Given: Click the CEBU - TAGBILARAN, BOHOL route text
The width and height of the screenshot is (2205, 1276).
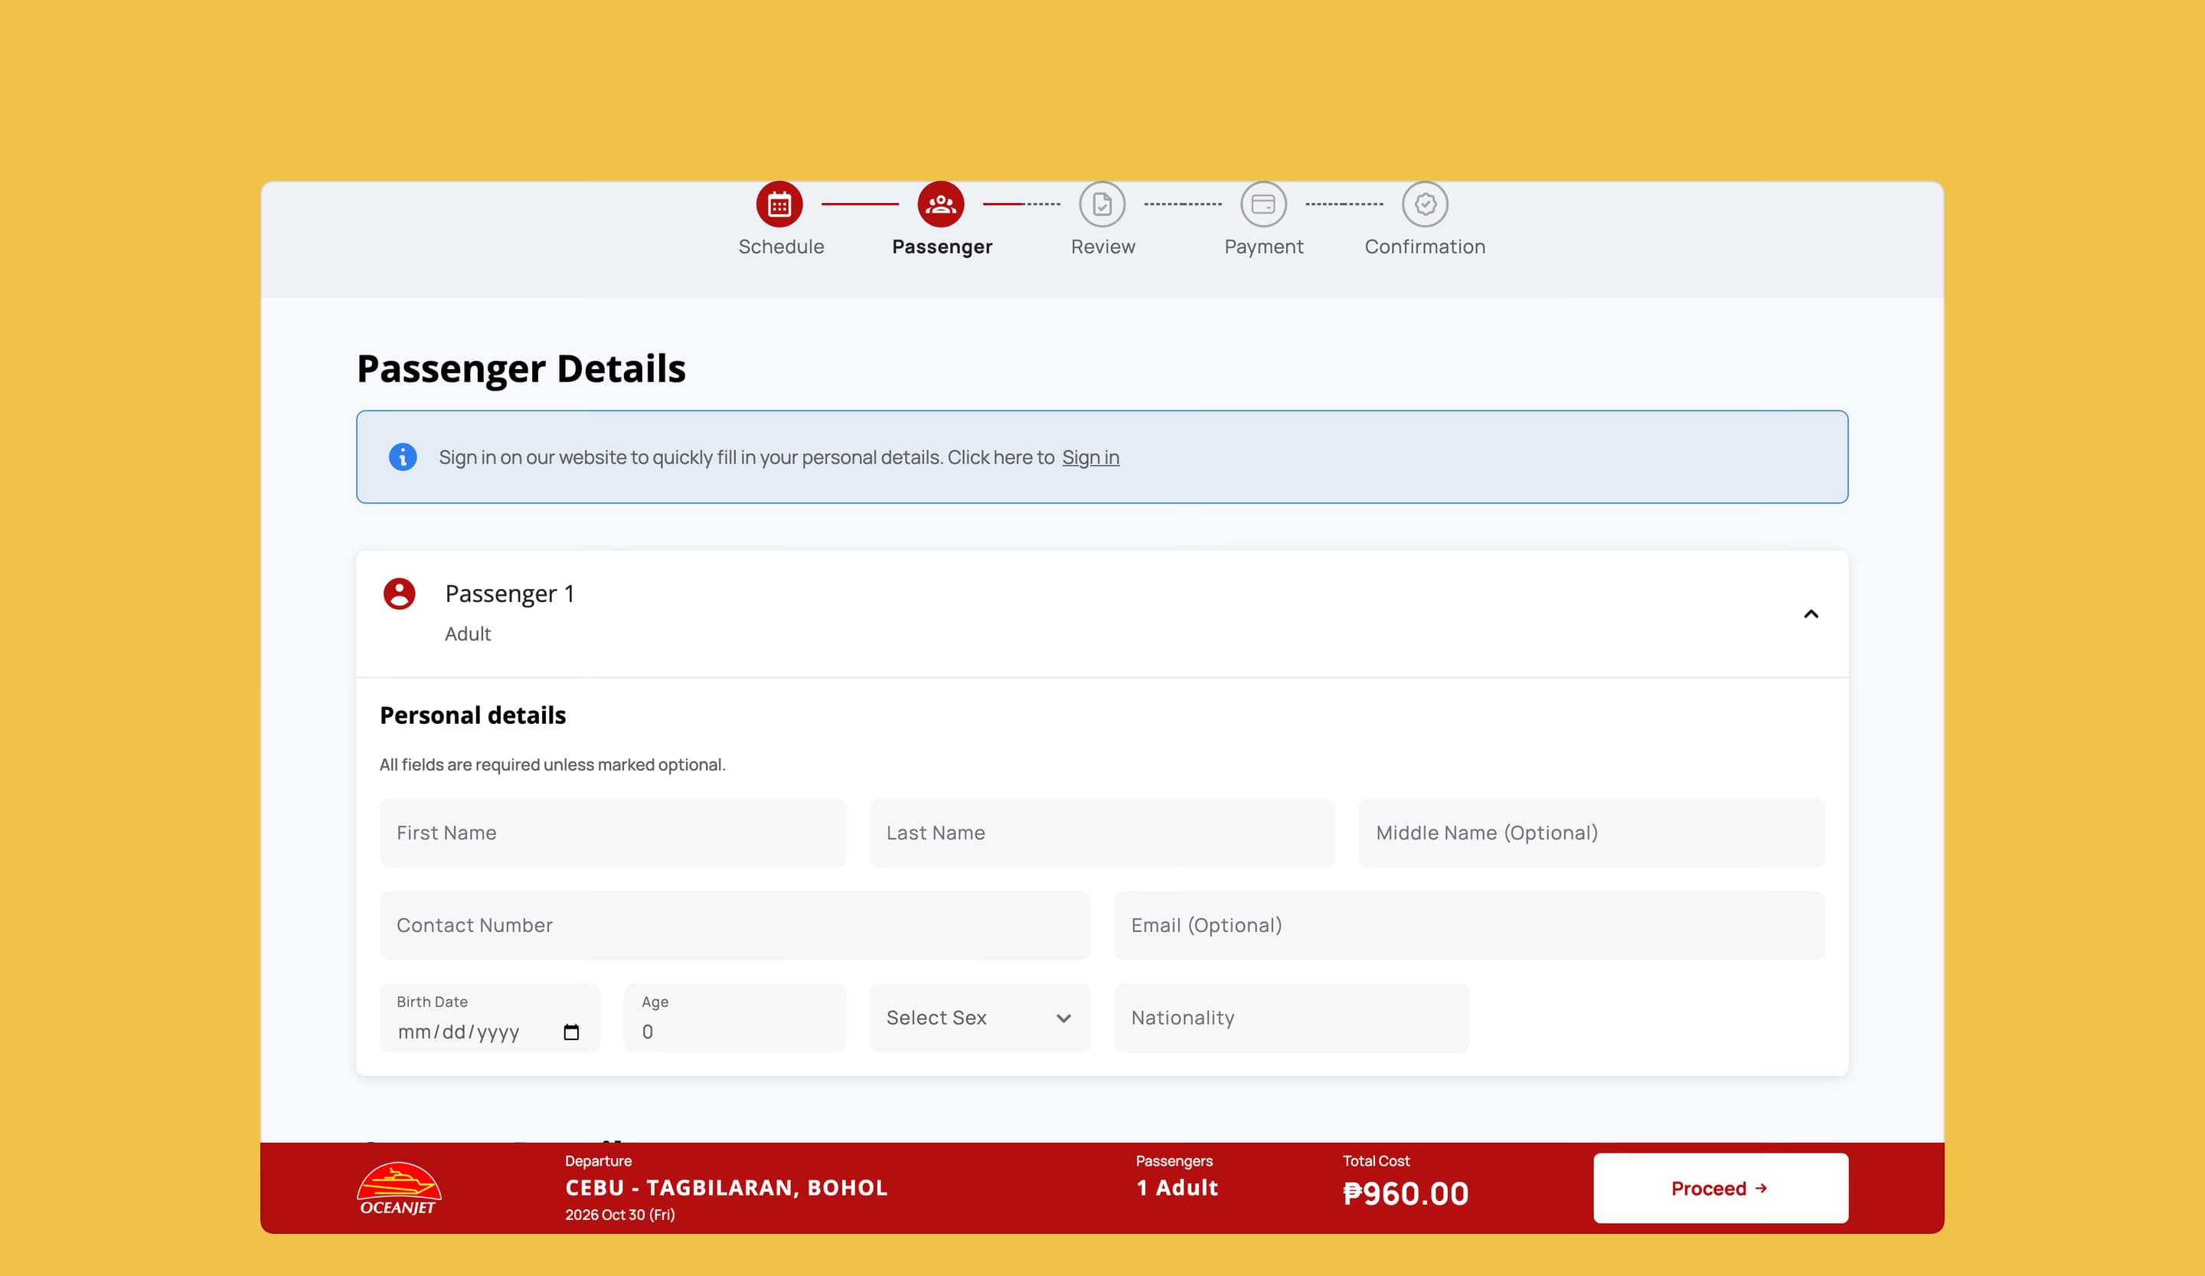Looking at the screenshot, I should coord(727,1188).
